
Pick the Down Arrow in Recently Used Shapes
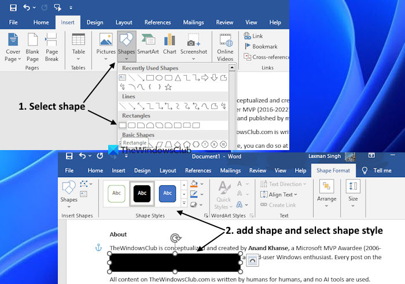click(214, 77)
